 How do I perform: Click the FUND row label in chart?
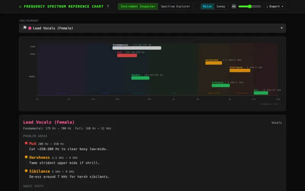(x=32, y=47)
